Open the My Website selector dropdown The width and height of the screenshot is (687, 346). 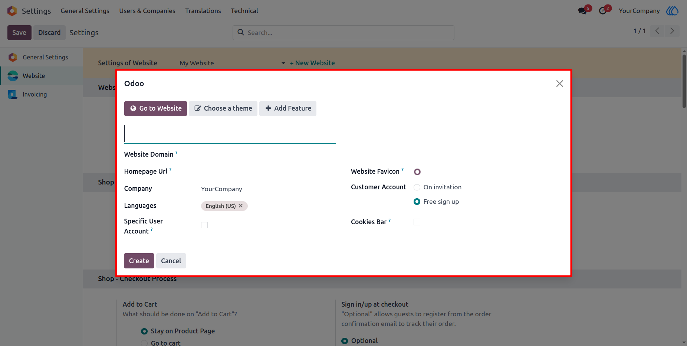(232, 63)
